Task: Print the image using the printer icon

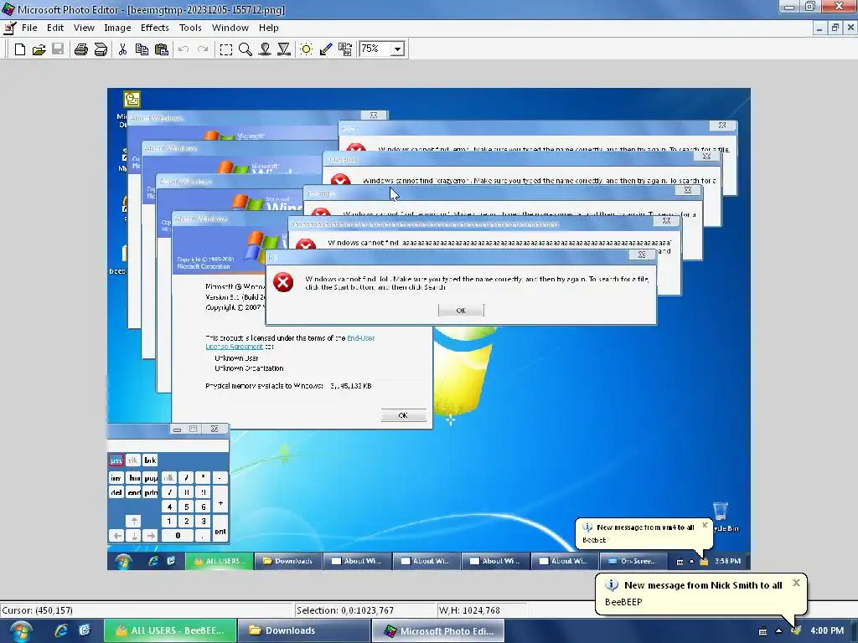Action: 81,49
